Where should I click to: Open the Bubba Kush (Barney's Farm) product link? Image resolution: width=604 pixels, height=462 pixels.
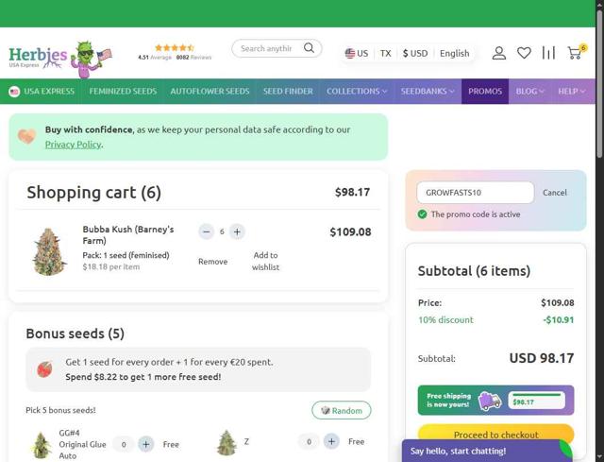pos(128,235)
